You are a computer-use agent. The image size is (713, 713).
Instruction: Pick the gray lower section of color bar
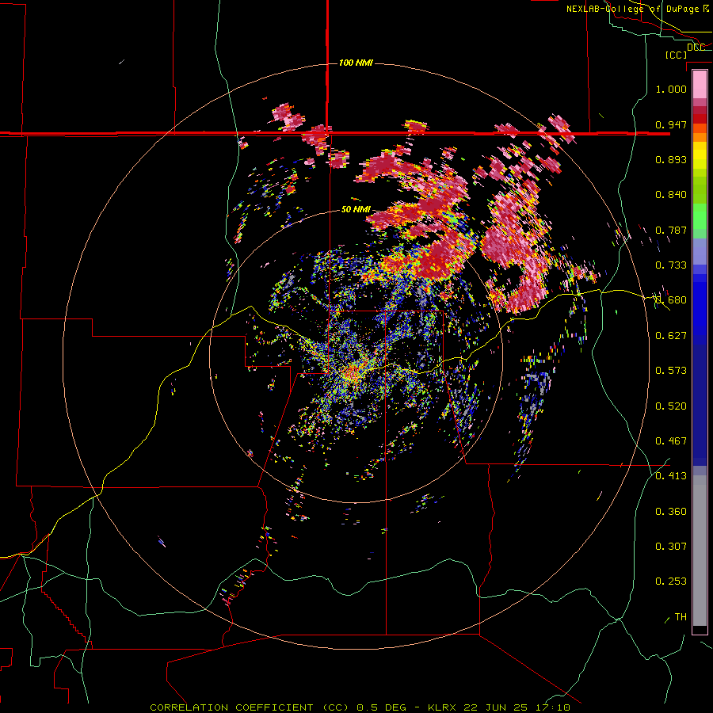point(700,551)
